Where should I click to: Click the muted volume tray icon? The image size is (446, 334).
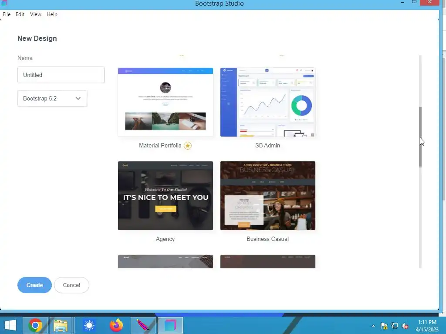click(x=405, y=326)
